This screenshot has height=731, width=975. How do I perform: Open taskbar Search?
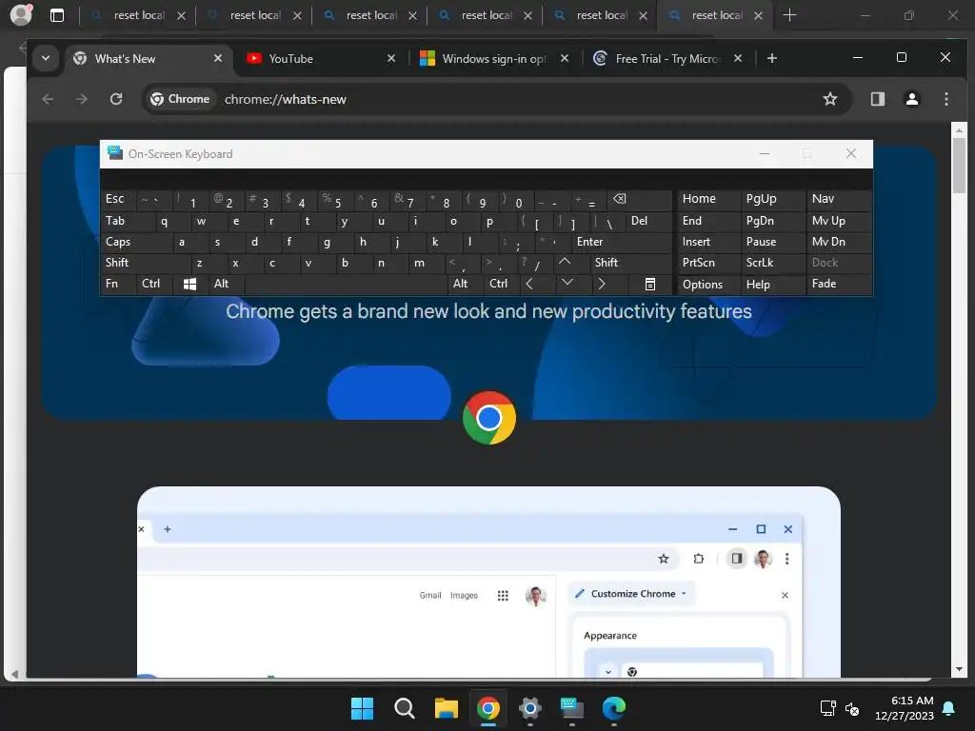404,708
